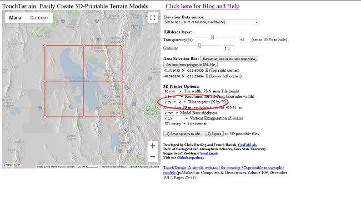Viewport: 361px width, 203px height.
Task: Switch to the Сателит satellite view
Action: point(39,18)
